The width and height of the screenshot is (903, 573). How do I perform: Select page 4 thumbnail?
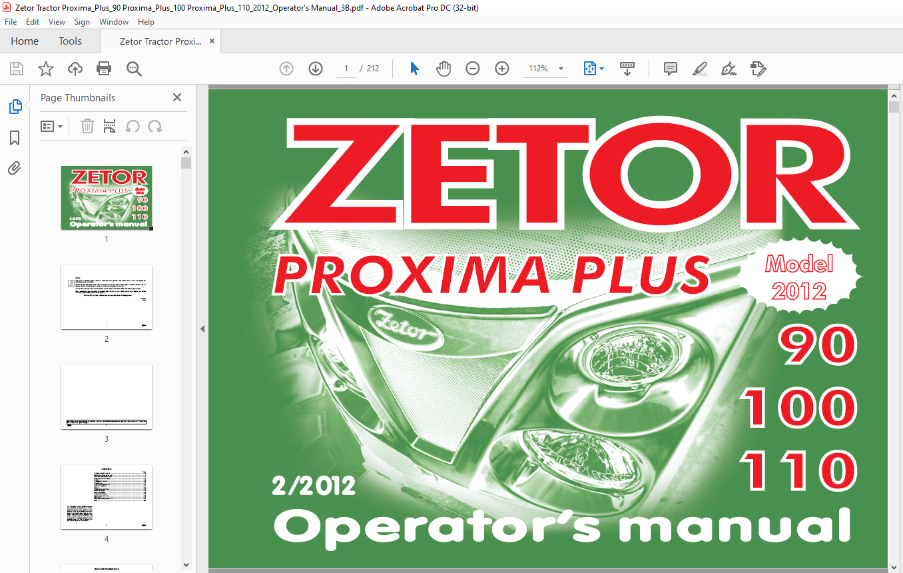tap(107, 497)
